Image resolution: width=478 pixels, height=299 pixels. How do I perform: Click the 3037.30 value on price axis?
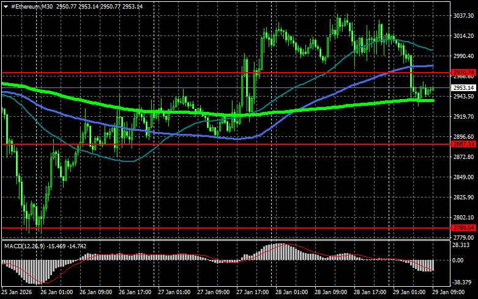pos(463,16)
